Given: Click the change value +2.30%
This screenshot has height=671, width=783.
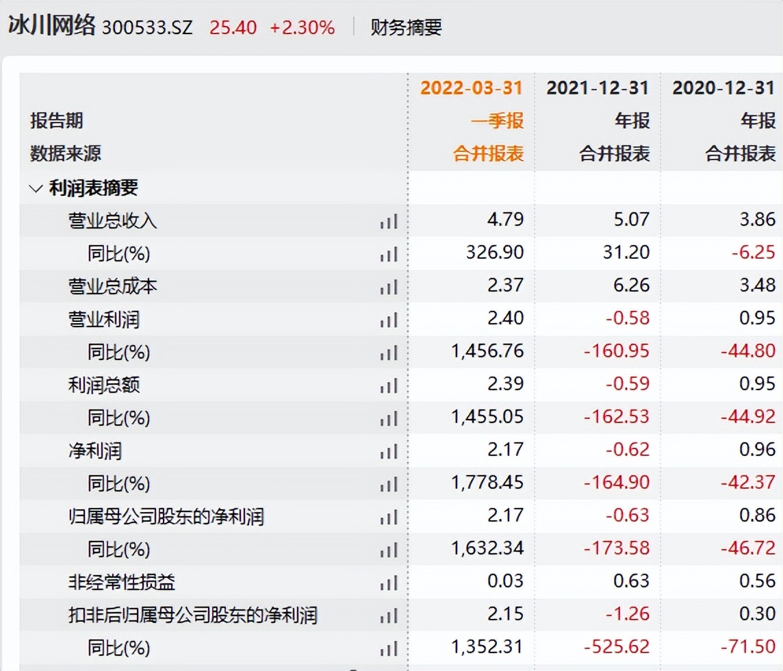Looking at the screenshot, I should coord(302,28).
